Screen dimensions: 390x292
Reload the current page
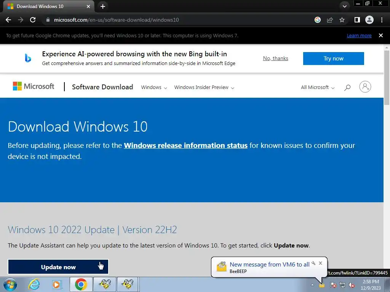click(x=33, y=20)
